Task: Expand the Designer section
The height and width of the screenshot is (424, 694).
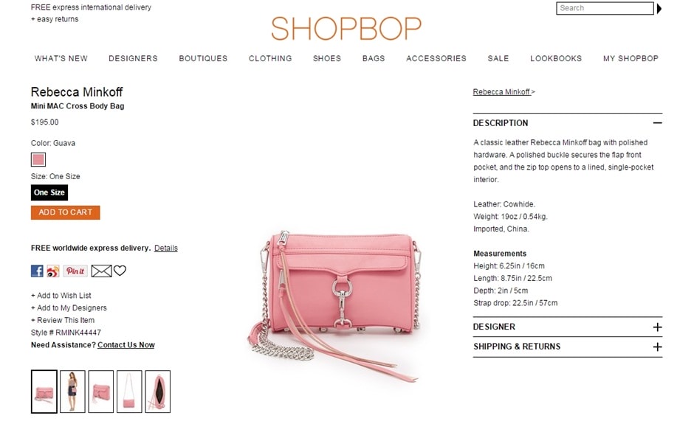Action: [657, 327]
